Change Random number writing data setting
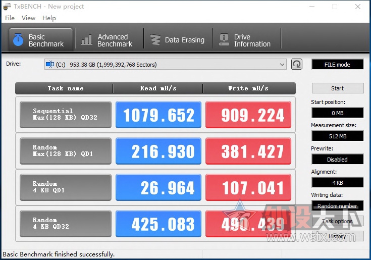 pos(338,205)
